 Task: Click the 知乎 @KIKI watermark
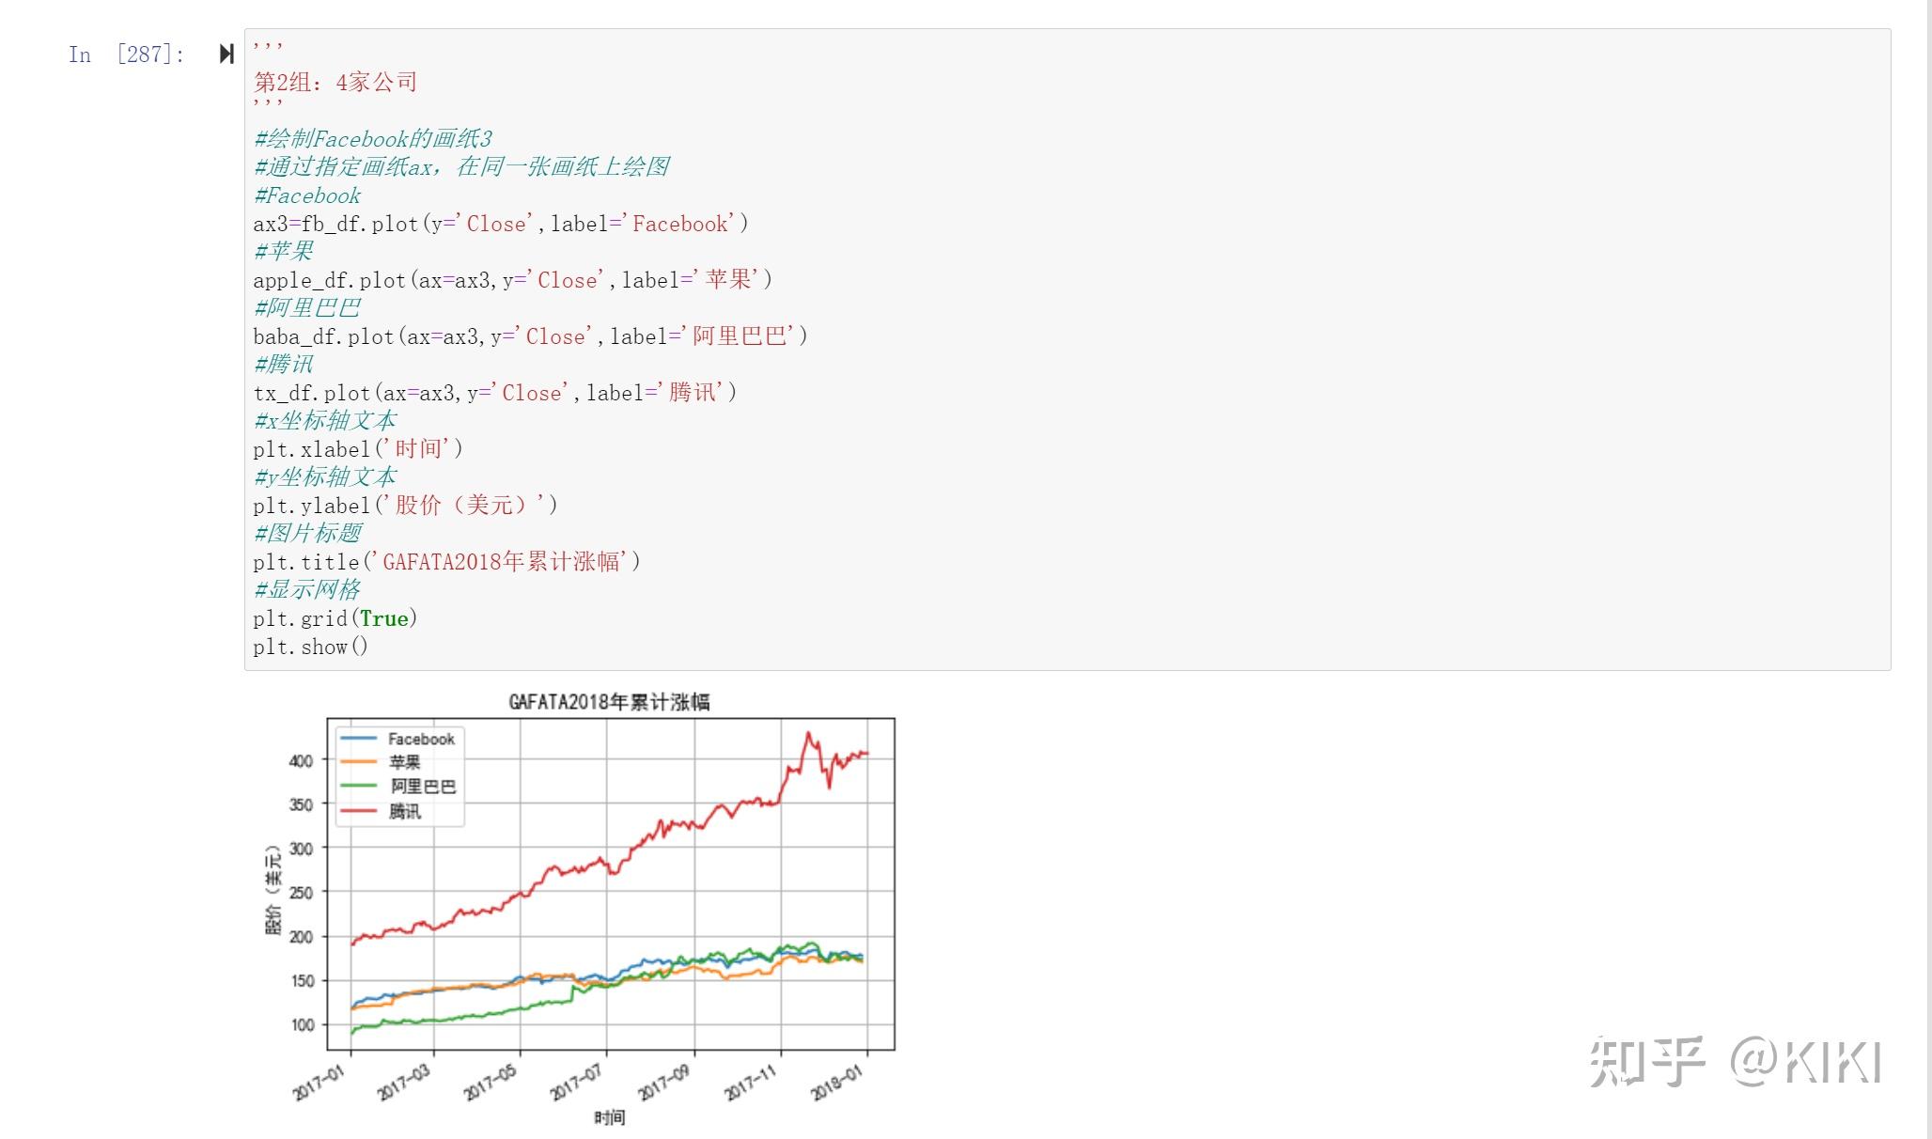[1735, 1062]
